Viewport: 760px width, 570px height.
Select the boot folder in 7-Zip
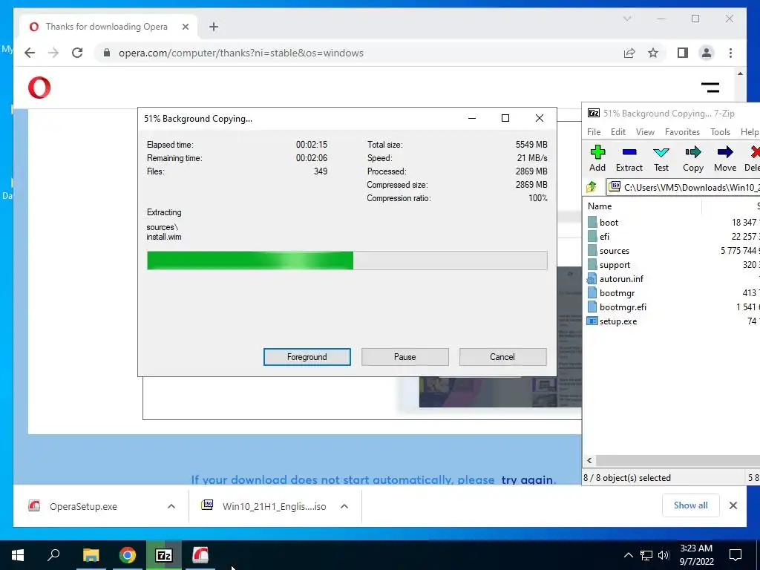click(609, 223)
